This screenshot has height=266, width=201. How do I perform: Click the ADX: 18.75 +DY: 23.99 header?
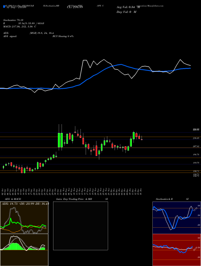click(25, 204)
